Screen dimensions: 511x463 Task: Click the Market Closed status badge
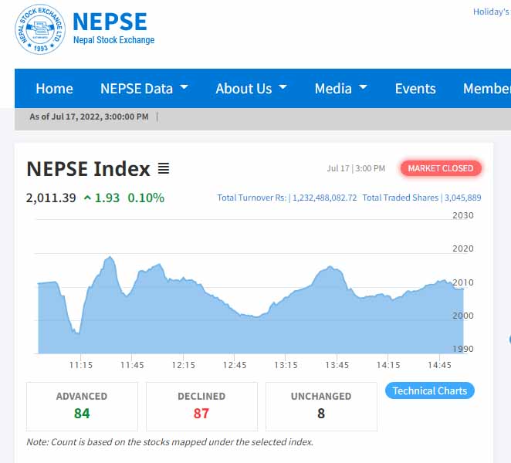[x=440, y=168]
